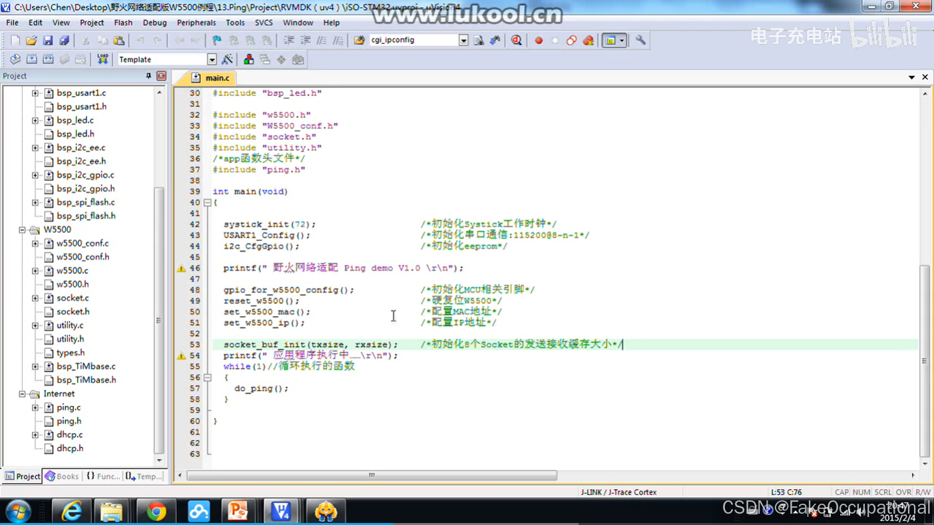Indent the selected lines with the indent icon
This screenshot has height=525, width=934.
[289, 41]
